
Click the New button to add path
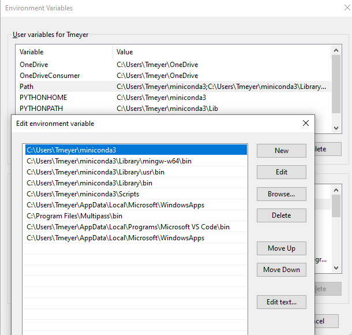point(281,151)
